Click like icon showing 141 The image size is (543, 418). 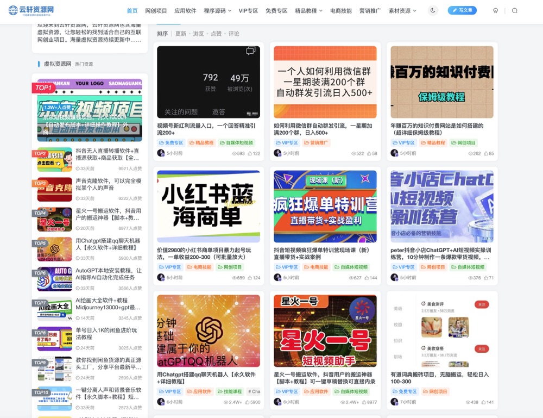point(483,402)
